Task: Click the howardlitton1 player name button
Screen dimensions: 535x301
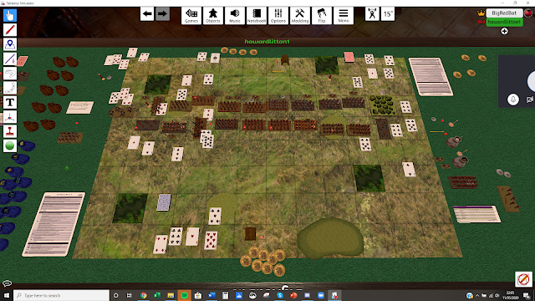Action: [x=504, y=22]
